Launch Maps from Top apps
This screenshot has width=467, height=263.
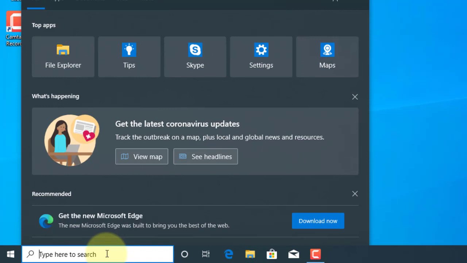[x=327, y=57]
